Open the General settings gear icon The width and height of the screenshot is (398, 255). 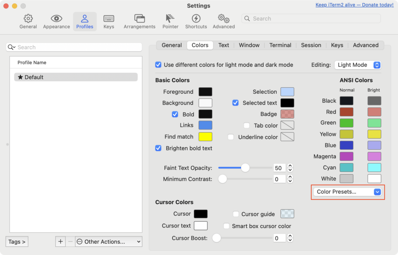tap(28, 19)
